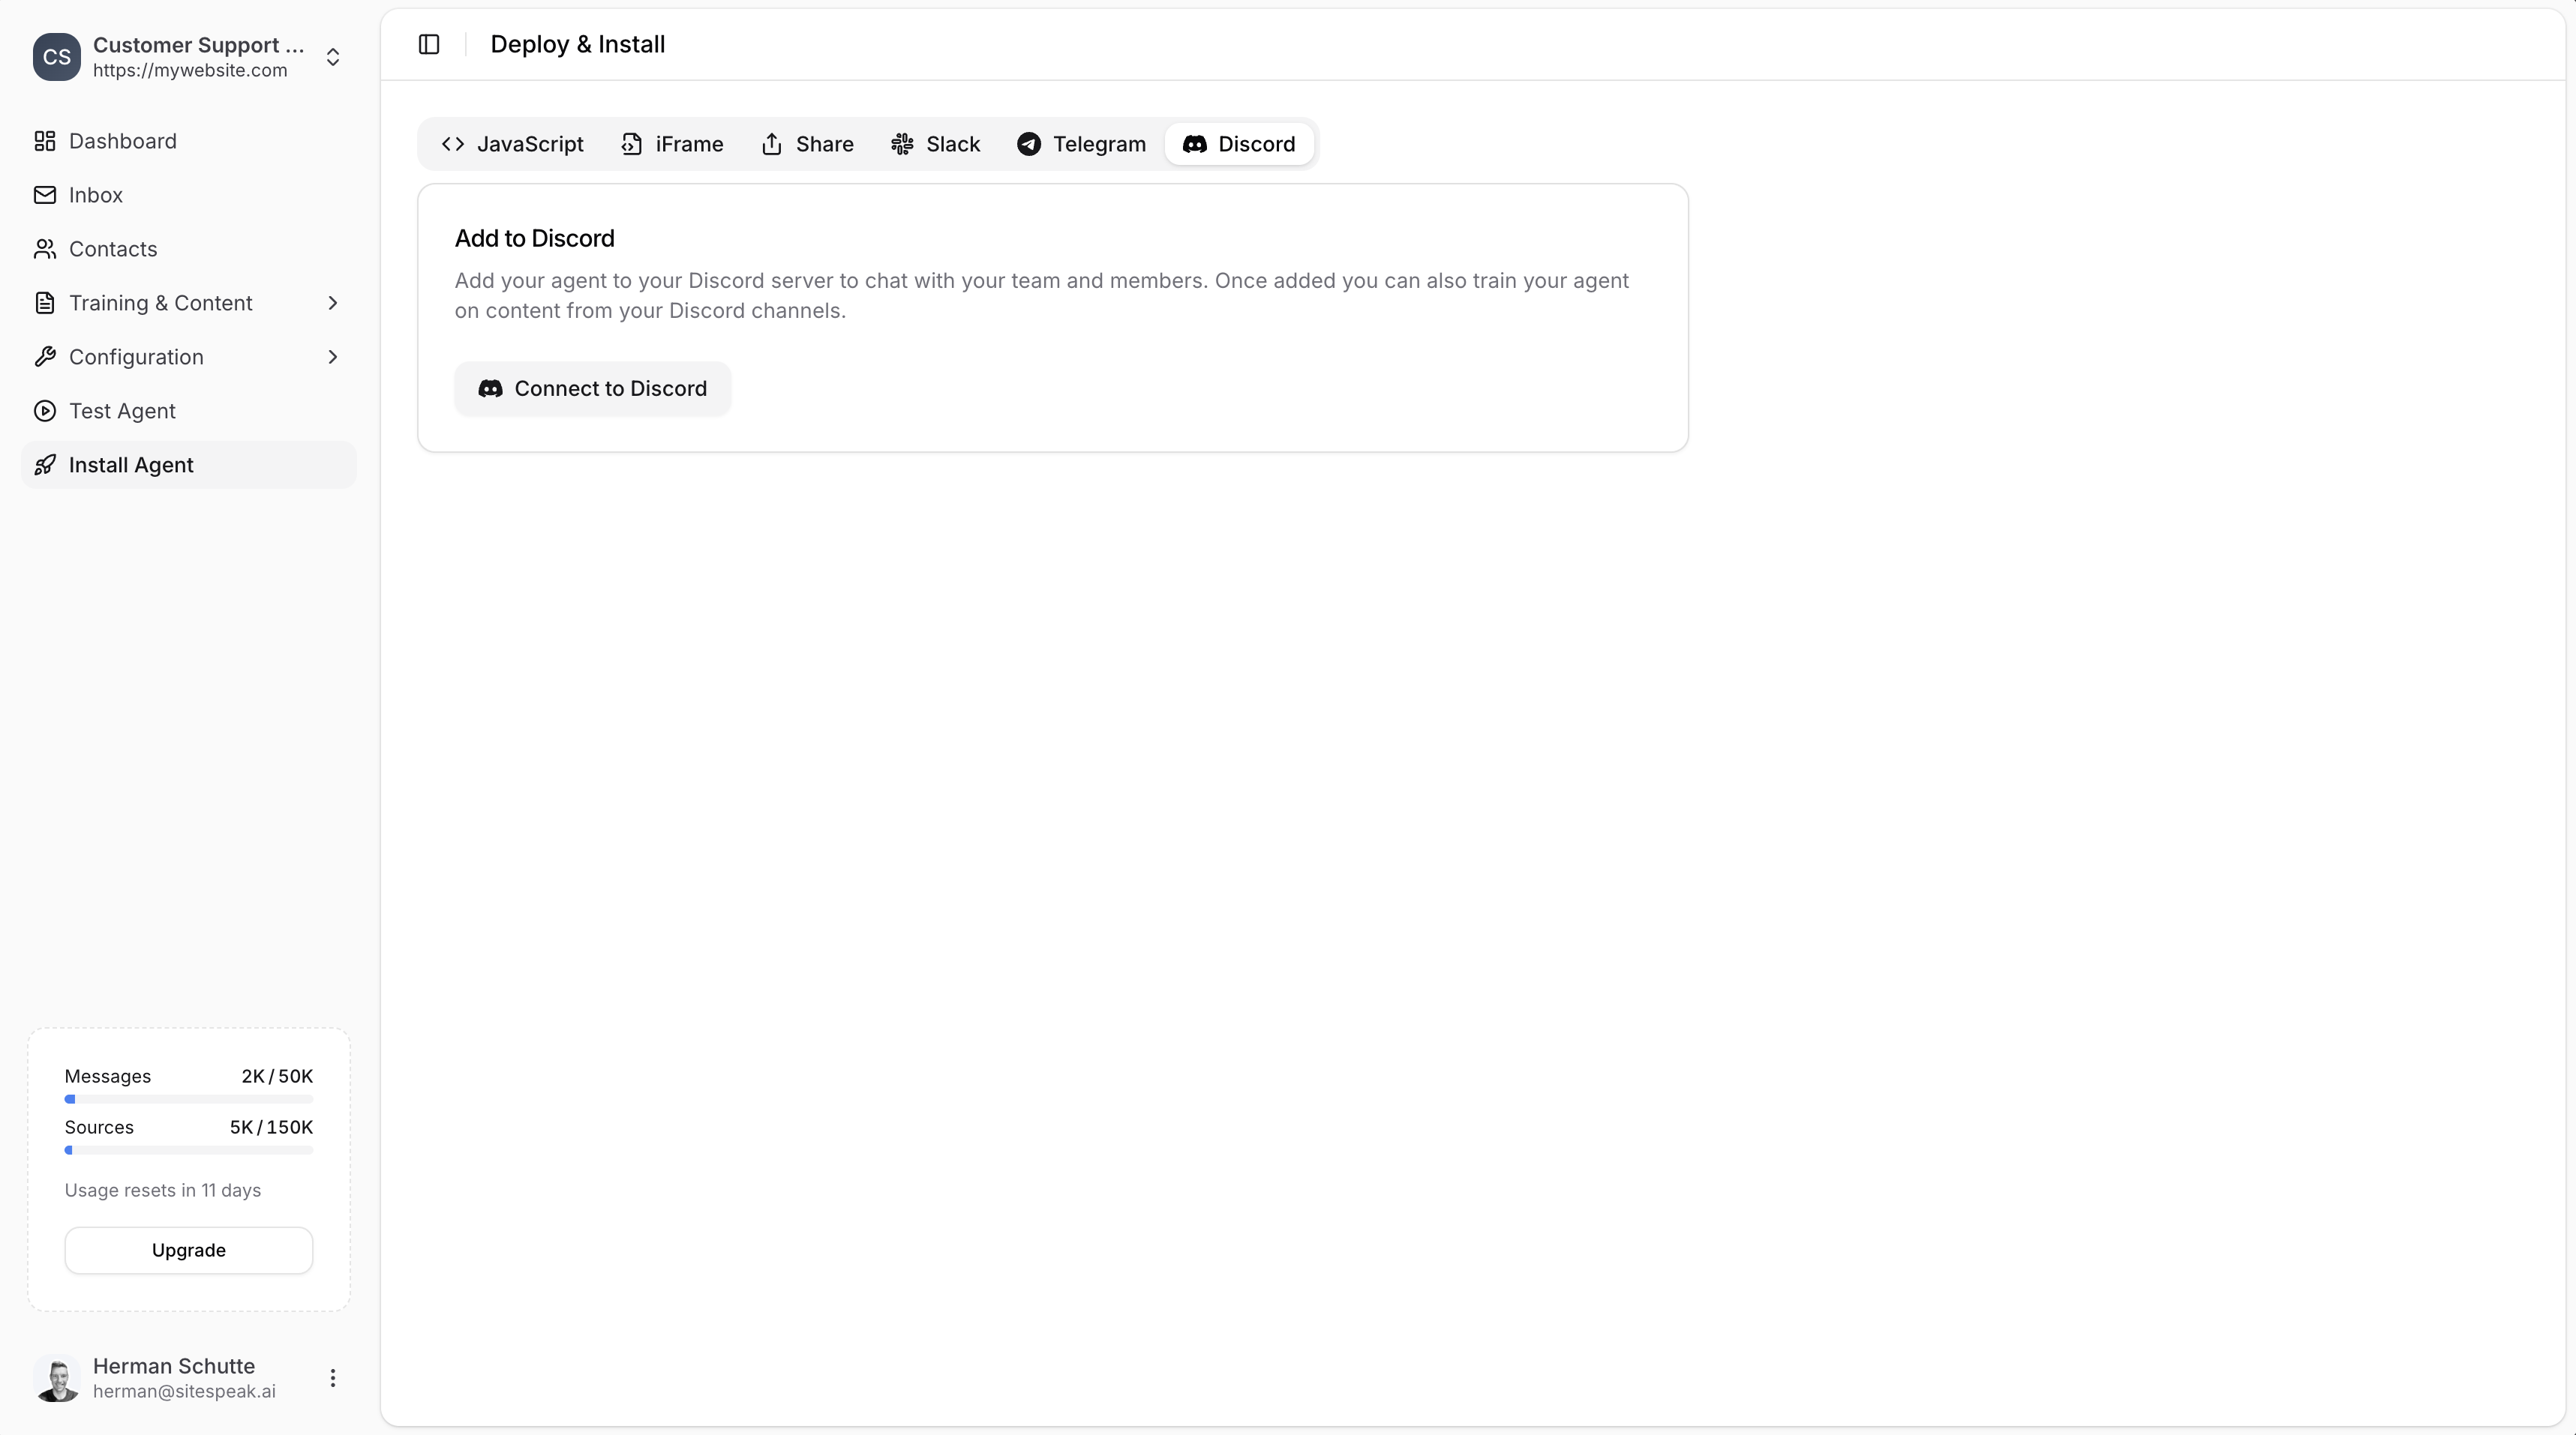Expand the Training & Content section
This screenshot has width=2576, height=1435.
tap(332, 303)
